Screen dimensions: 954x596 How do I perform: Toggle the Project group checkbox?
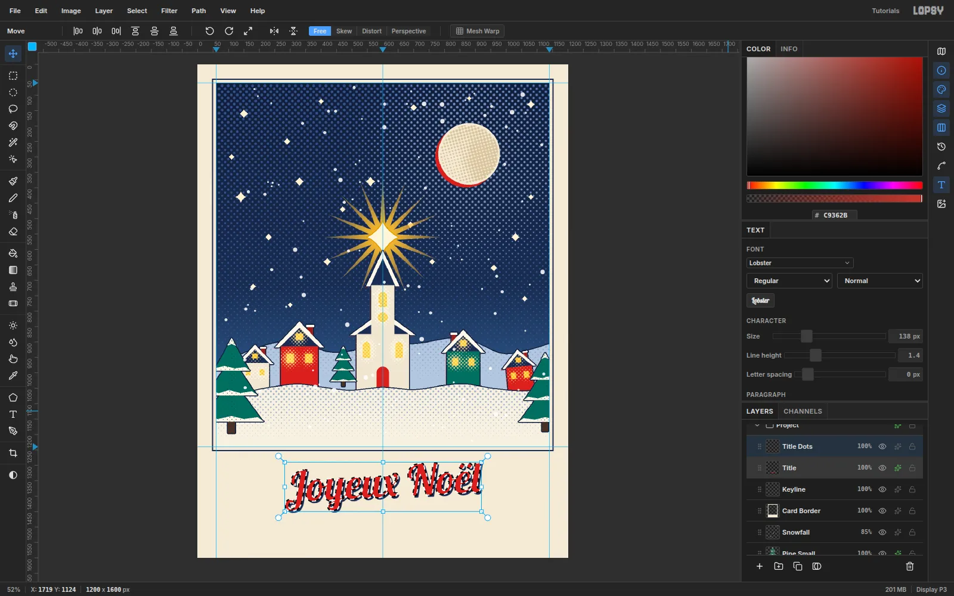pyautogui.click(x=770, y=426)
